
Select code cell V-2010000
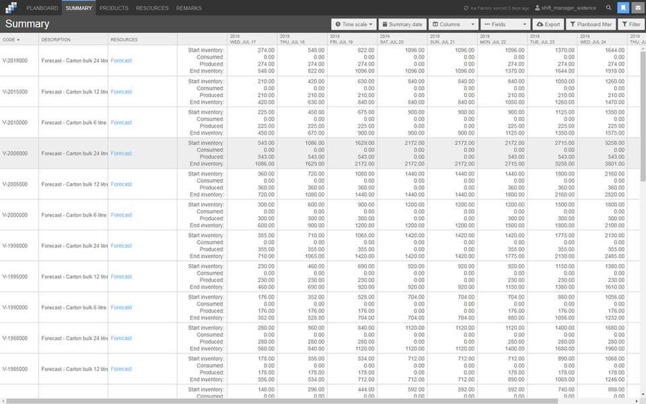[x=19, y=123]
